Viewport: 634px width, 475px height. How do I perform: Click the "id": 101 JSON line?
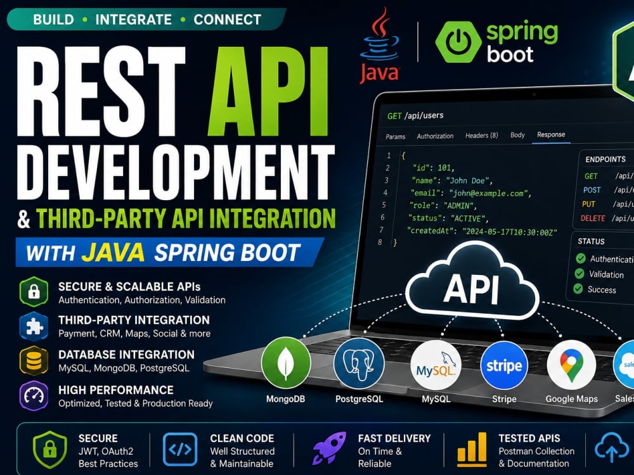pos(434,168)
